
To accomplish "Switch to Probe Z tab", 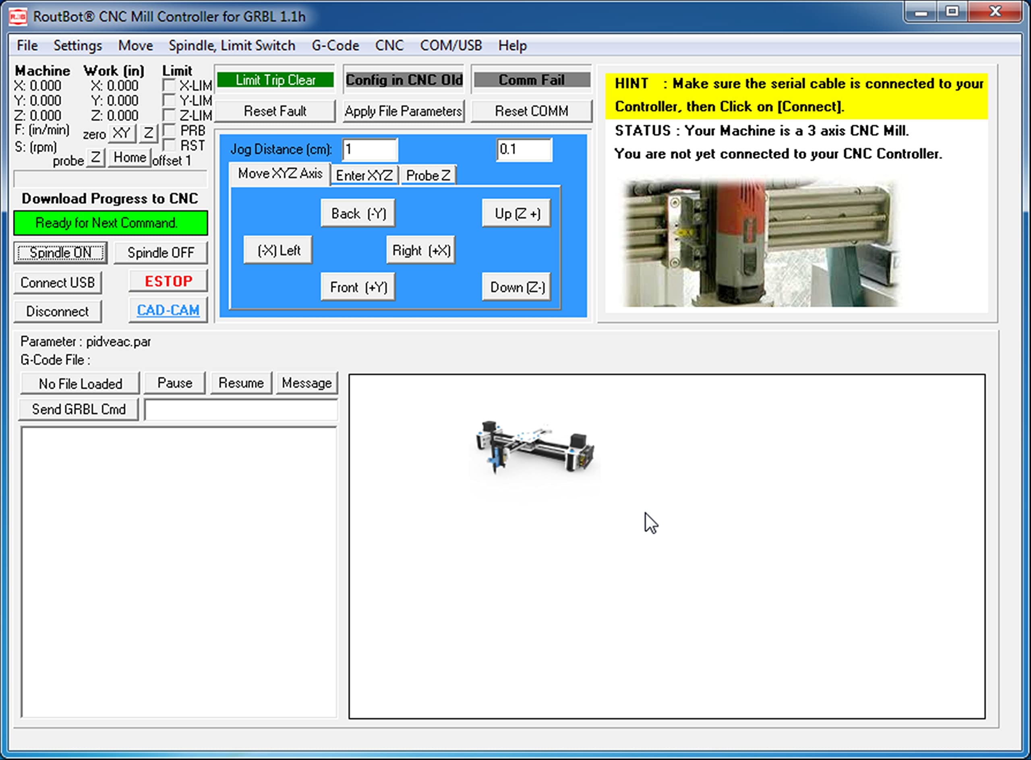I will pyautogui.click(x=428, y=176).
